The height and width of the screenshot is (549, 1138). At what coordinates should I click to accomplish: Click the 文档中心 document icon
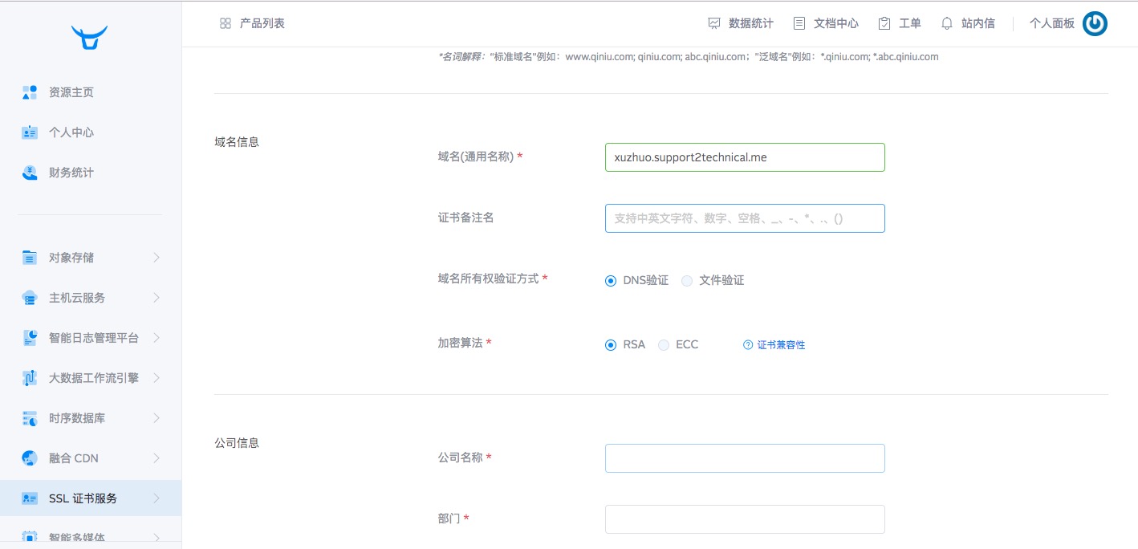tap(799, 23)
